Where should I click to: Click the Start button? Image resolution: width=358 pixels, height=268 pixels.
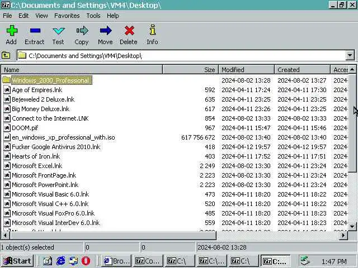point(17,261)
